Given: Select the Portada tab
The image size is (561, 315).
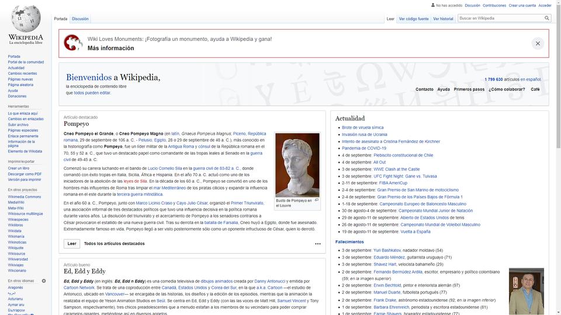Looking at the screenshot, I should (x=60, y=19).
